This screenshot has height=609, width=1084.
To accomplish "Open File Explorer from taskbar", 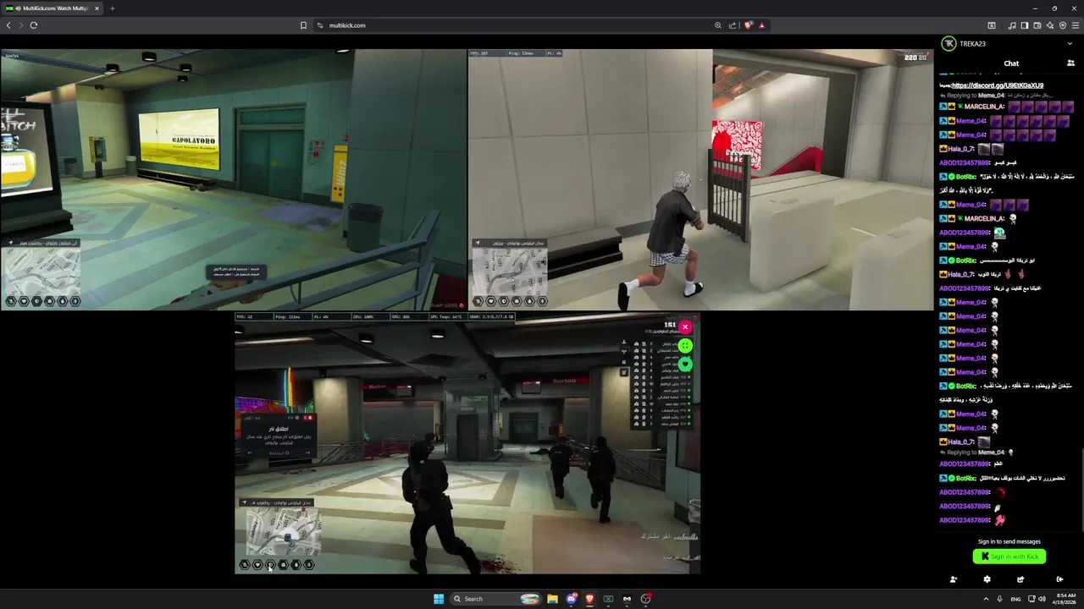I will (x=552, y=599).
